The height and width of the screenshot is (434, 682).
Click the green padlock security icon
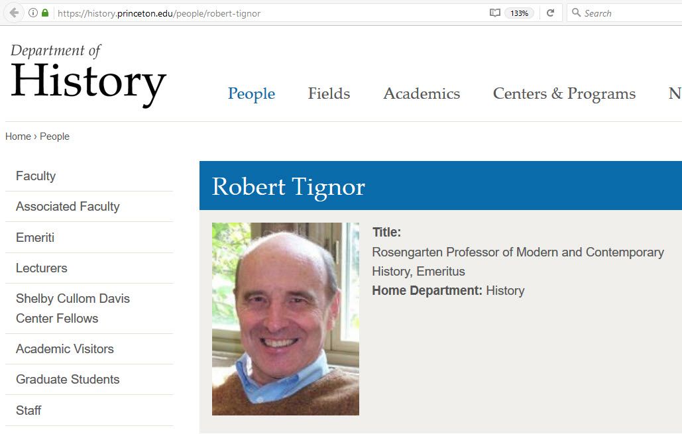coord(44,12)
